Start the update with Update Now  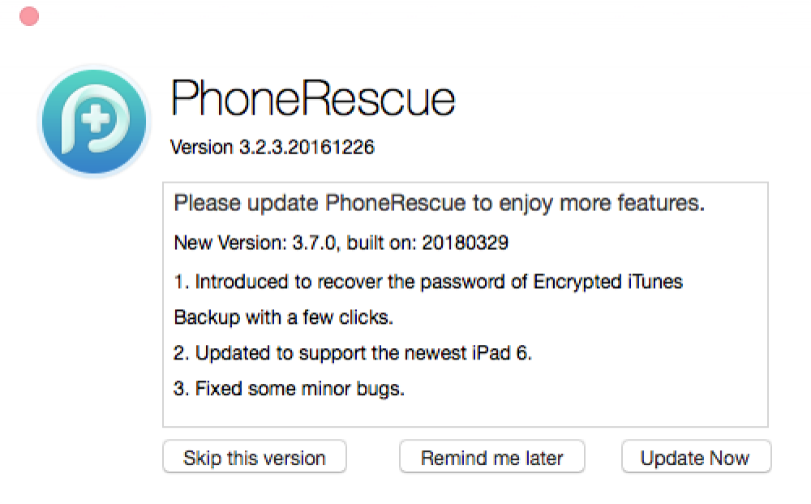696,458
